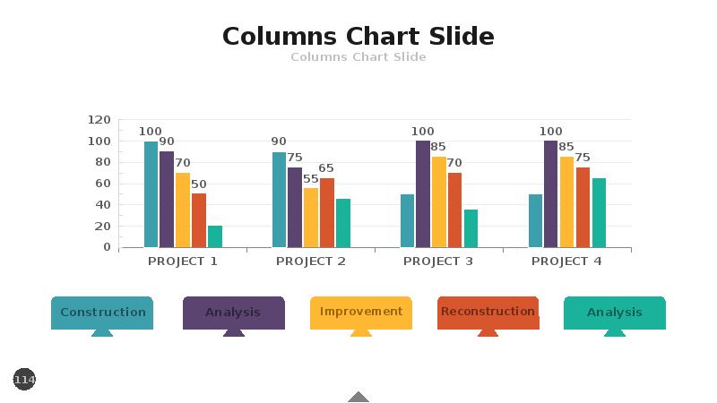The width and height of the screenshot is (717, 403).
Task: Click Project 1's yellow bar labeled 70
Action: click(183, 210)
